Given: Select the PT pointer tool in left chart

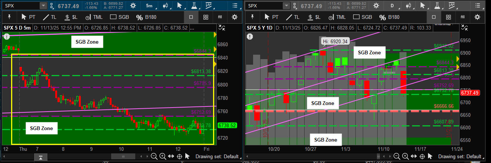Looking at the screenshot, I should [29, 17].
